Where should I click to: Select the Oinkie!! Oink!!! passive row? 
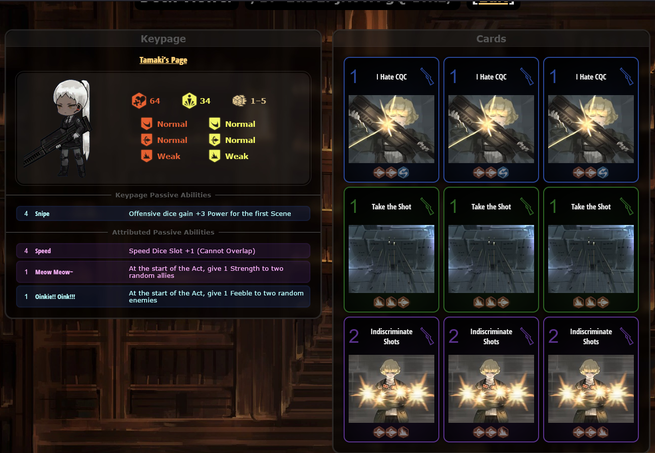coord(163,296)
